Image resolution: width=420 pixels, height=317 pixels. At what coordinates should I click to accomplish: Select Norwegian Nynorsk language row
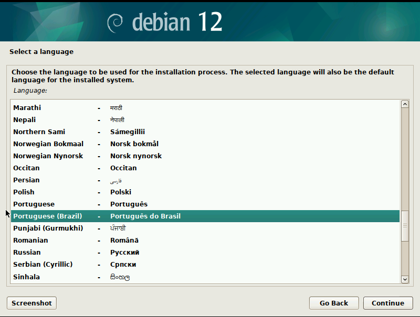click(205, 156)
